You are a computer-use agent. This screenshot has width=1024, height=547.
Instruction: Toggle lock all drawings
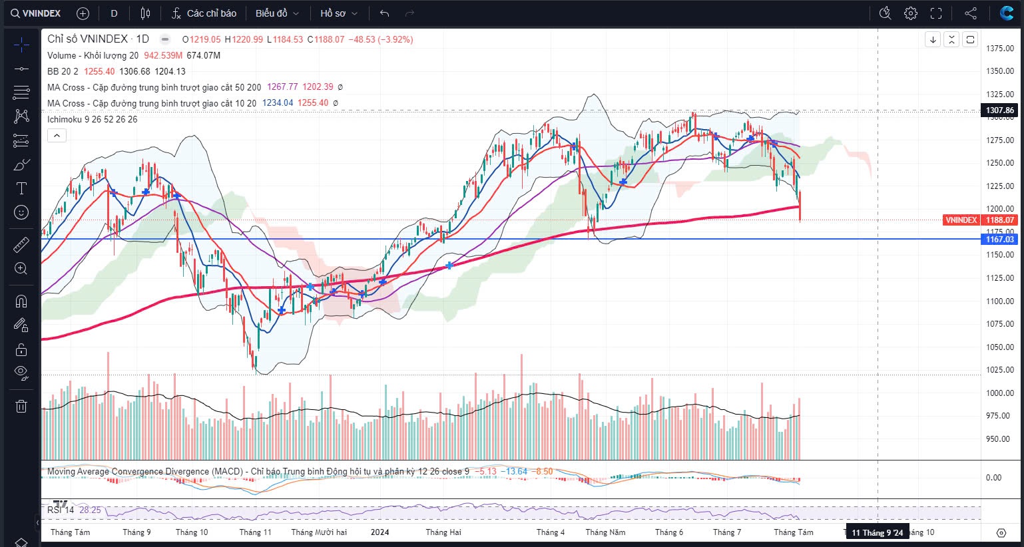pyautogui.click(x=21, y=349)
